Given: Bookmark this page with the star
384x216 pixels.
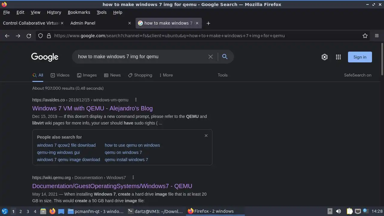Looking at the screenshot, I should pyautogui.click(x=365, y=36).
